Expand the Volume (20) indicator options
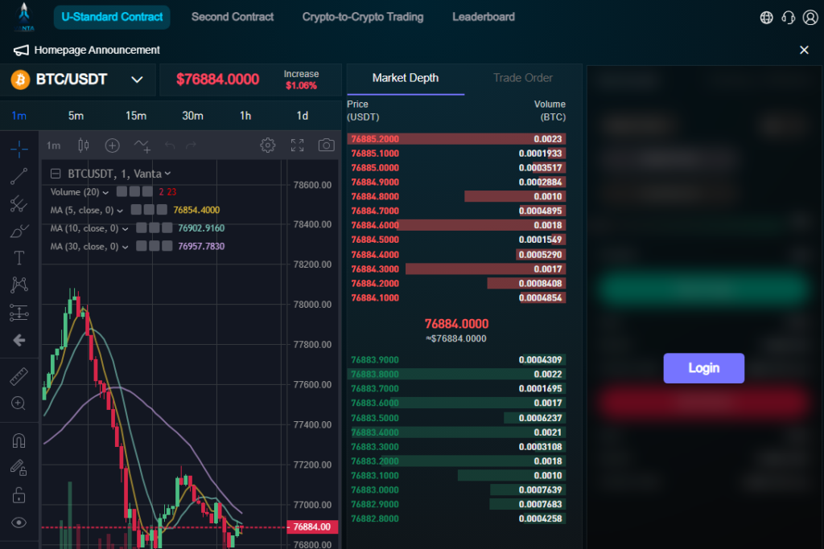 [x=105, y=193]
